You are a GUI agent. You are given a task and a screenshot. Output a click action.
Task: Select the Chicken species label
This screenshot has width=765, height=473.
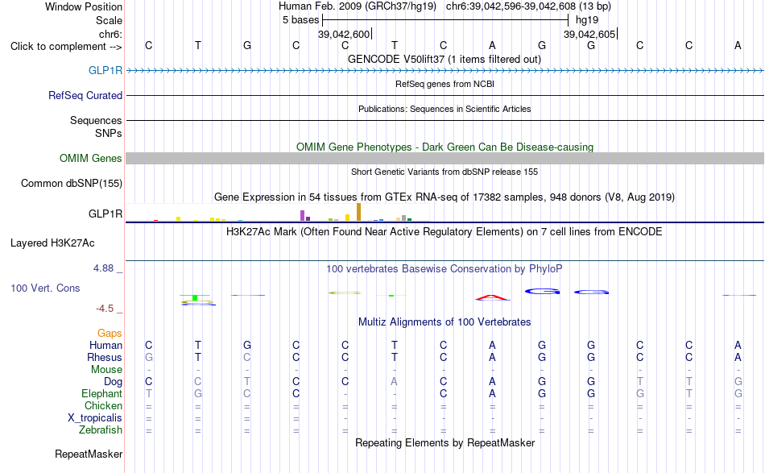point(103,405)
